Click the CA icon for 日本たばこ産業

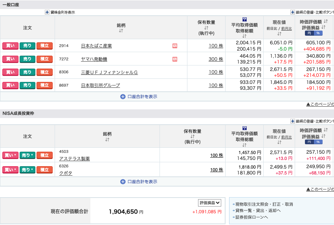175,46
